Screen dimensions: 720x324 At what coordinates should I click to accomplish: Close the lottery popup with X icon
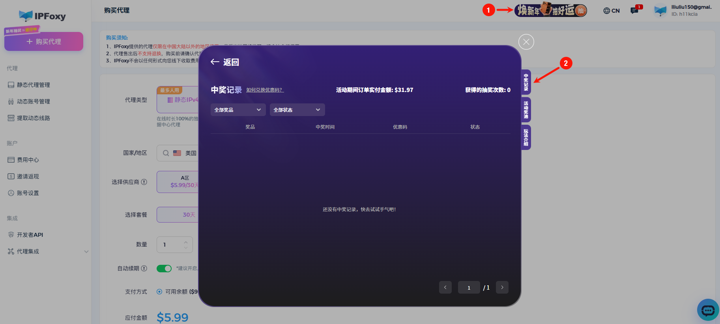click(x=526, y=42)
